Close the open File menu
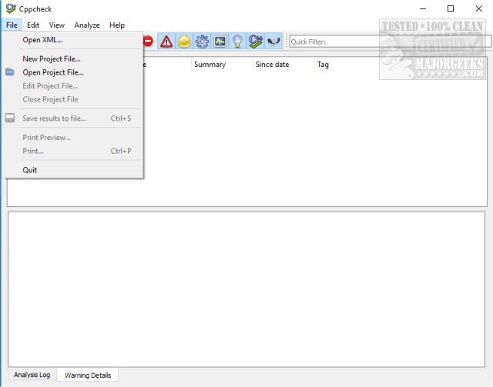 (12, 25)
